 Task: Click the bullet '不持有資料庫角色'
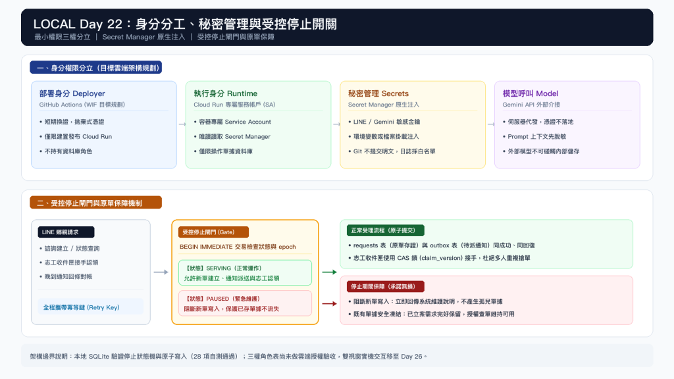pyautogui.click(x=68, y=151)
